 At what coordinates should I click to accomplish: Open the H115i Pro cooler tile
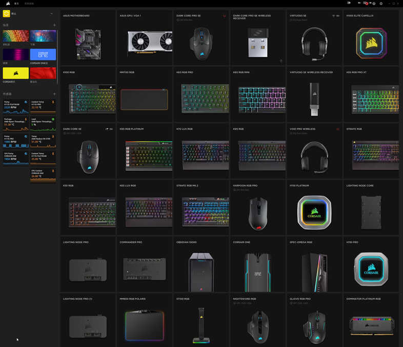[x=371, y=264]
